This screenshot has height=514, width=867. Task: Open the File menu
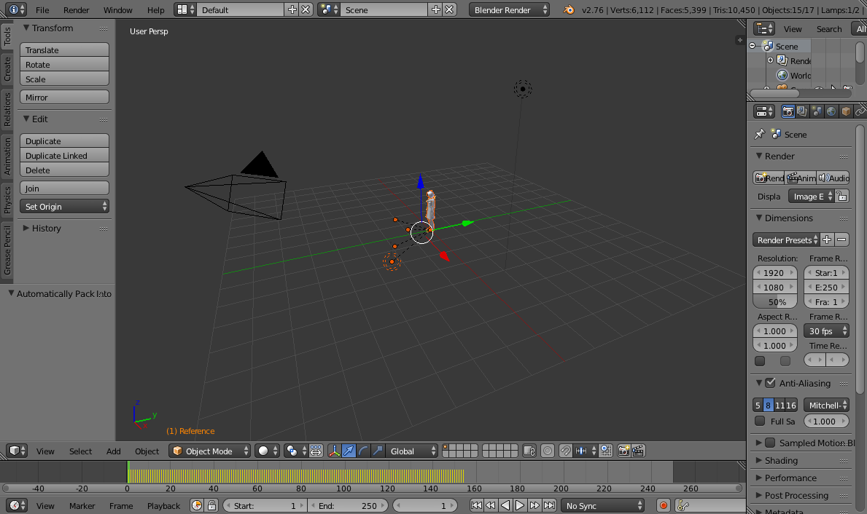click(42, 10)
